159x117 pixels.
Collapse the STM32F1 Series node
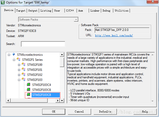[x=14, y=60]
